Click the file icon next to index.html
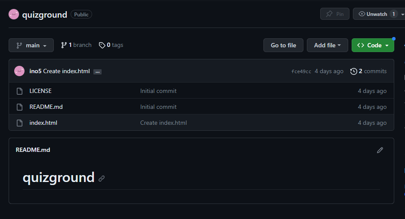405x219 pixels. coord(20,123)
